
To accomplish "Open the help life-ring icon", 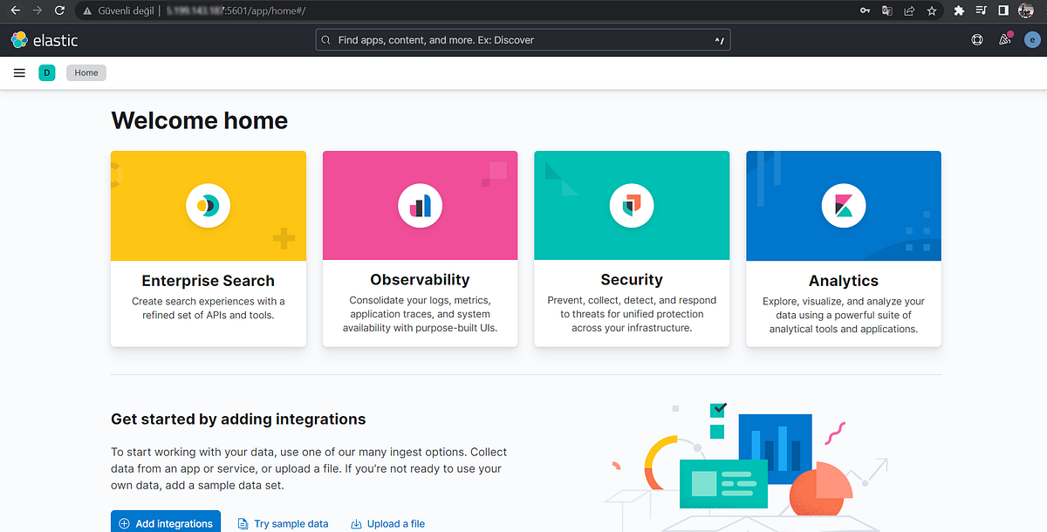I will 976,39.
